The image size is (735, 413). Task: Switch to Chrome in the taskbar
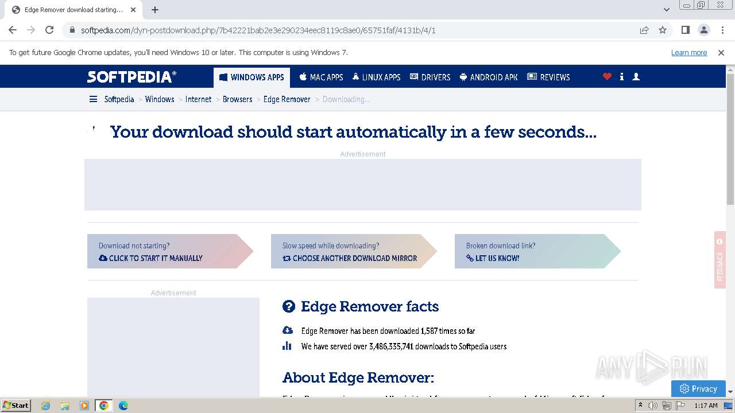tap(104, 406)
